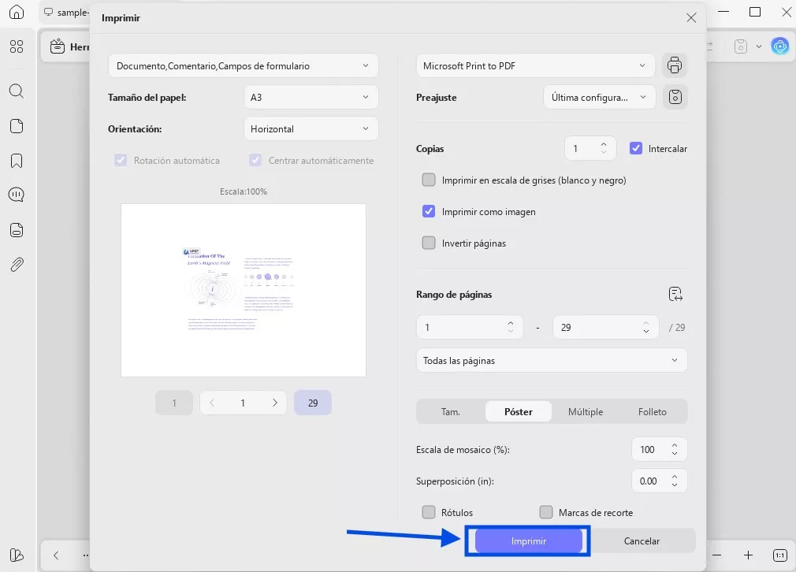Click the custom page range icon
Viewport: 796px width, 572px height.
click(x=675, y=294)
